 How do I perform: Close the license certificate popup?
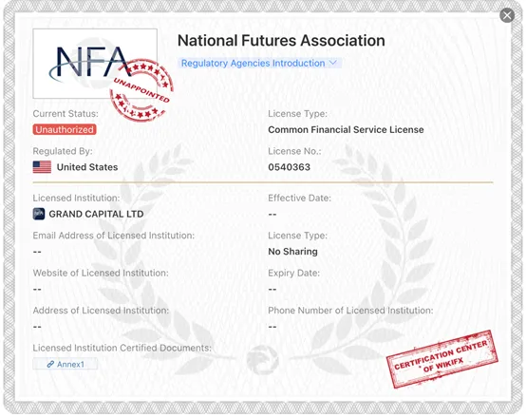coord(507,15)
